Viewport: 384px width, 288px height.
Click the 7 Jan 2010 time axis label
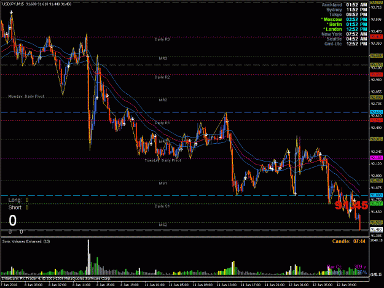(9, 285)
